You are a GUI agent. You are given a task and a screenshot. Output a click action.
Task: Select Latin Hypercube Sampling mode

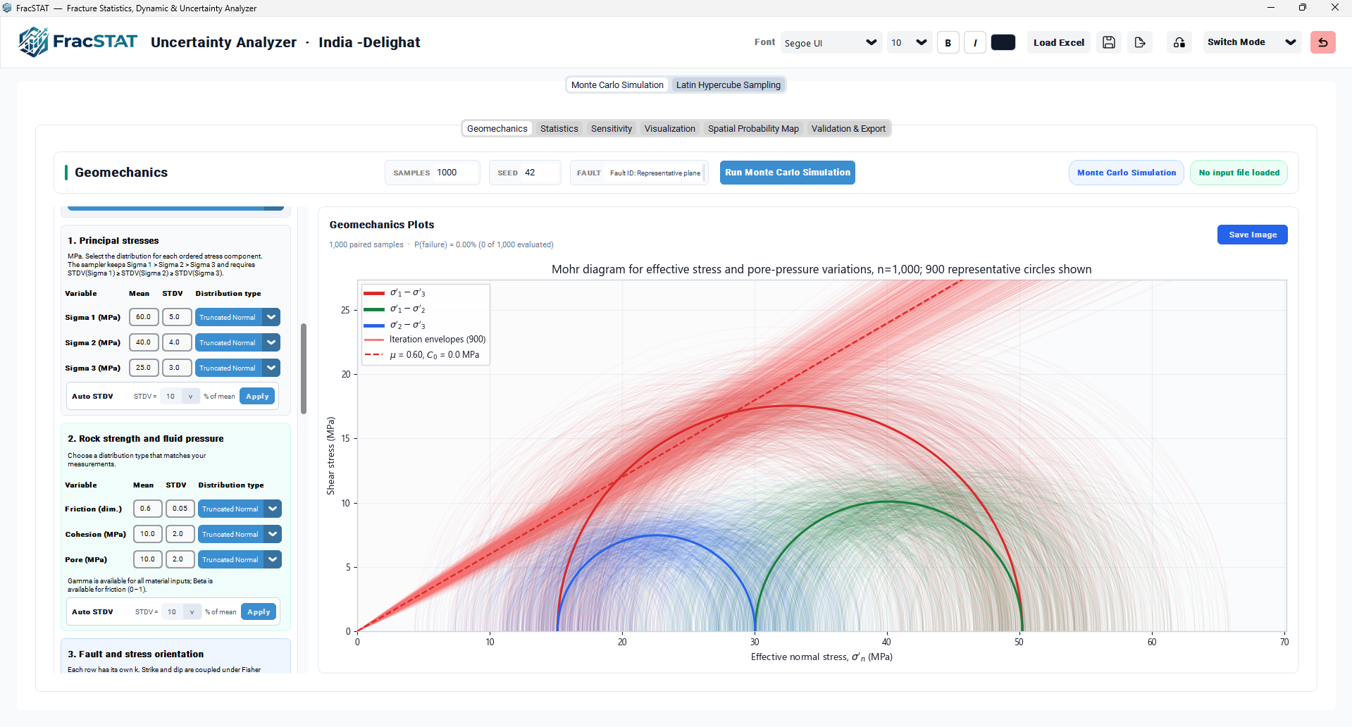tap(728, 85)
